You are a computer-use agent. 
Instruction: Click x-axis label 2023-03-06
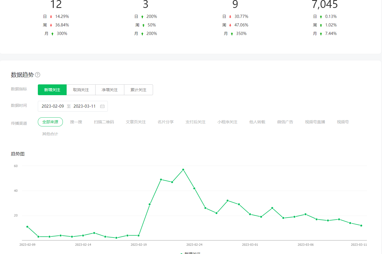pos(306,244)
